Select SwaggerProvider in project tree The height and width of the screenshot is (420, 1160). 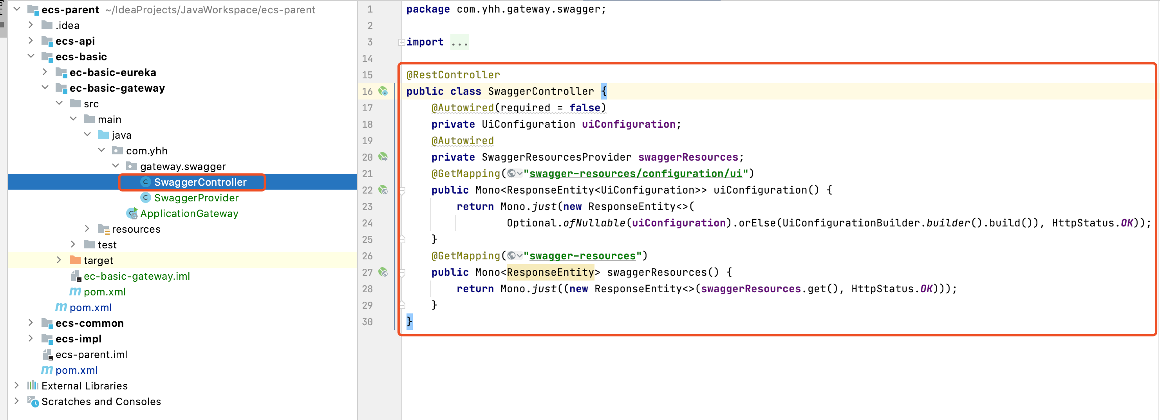pos(196,198)
